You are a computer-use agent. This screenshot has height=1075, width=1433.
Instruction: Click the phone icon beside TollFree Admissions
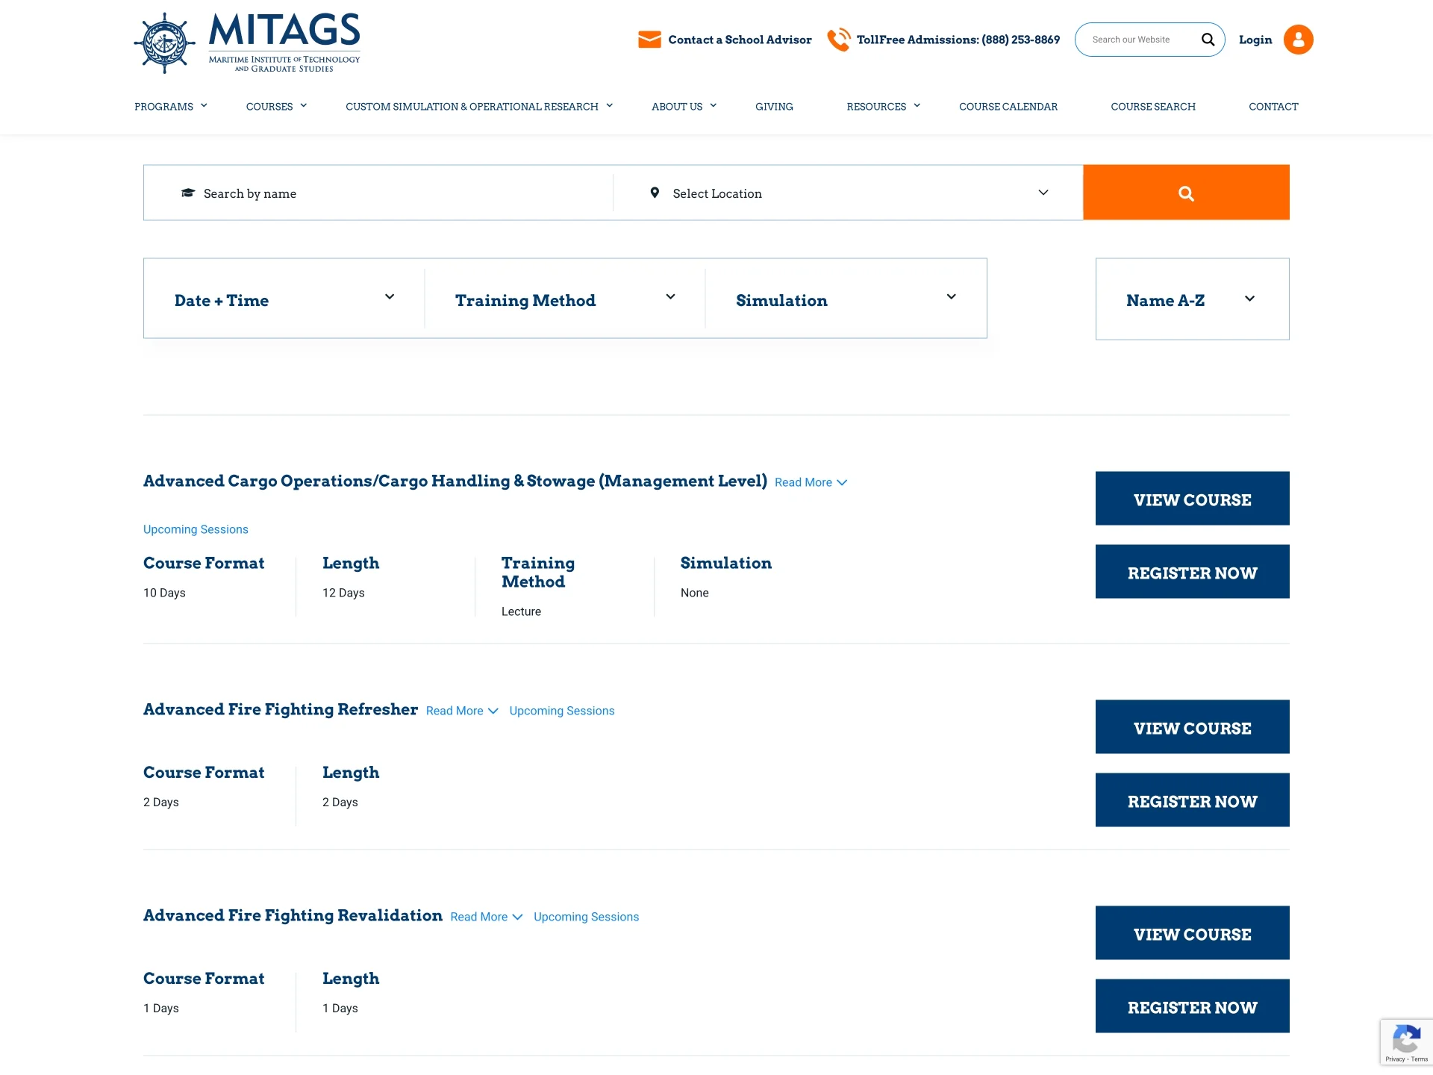coord(839,39)
